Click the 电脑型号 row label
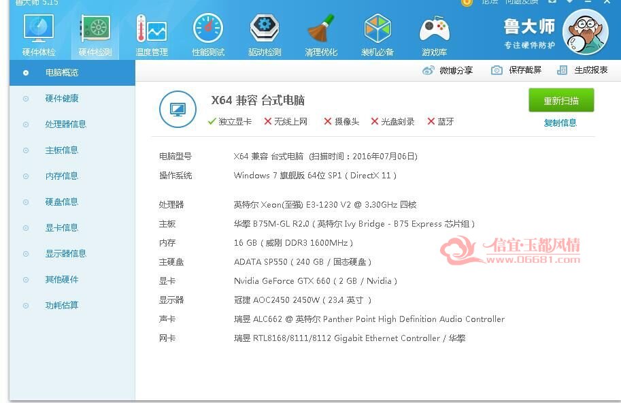This screenshot has width=621, height=403. [x=175, y=157]
